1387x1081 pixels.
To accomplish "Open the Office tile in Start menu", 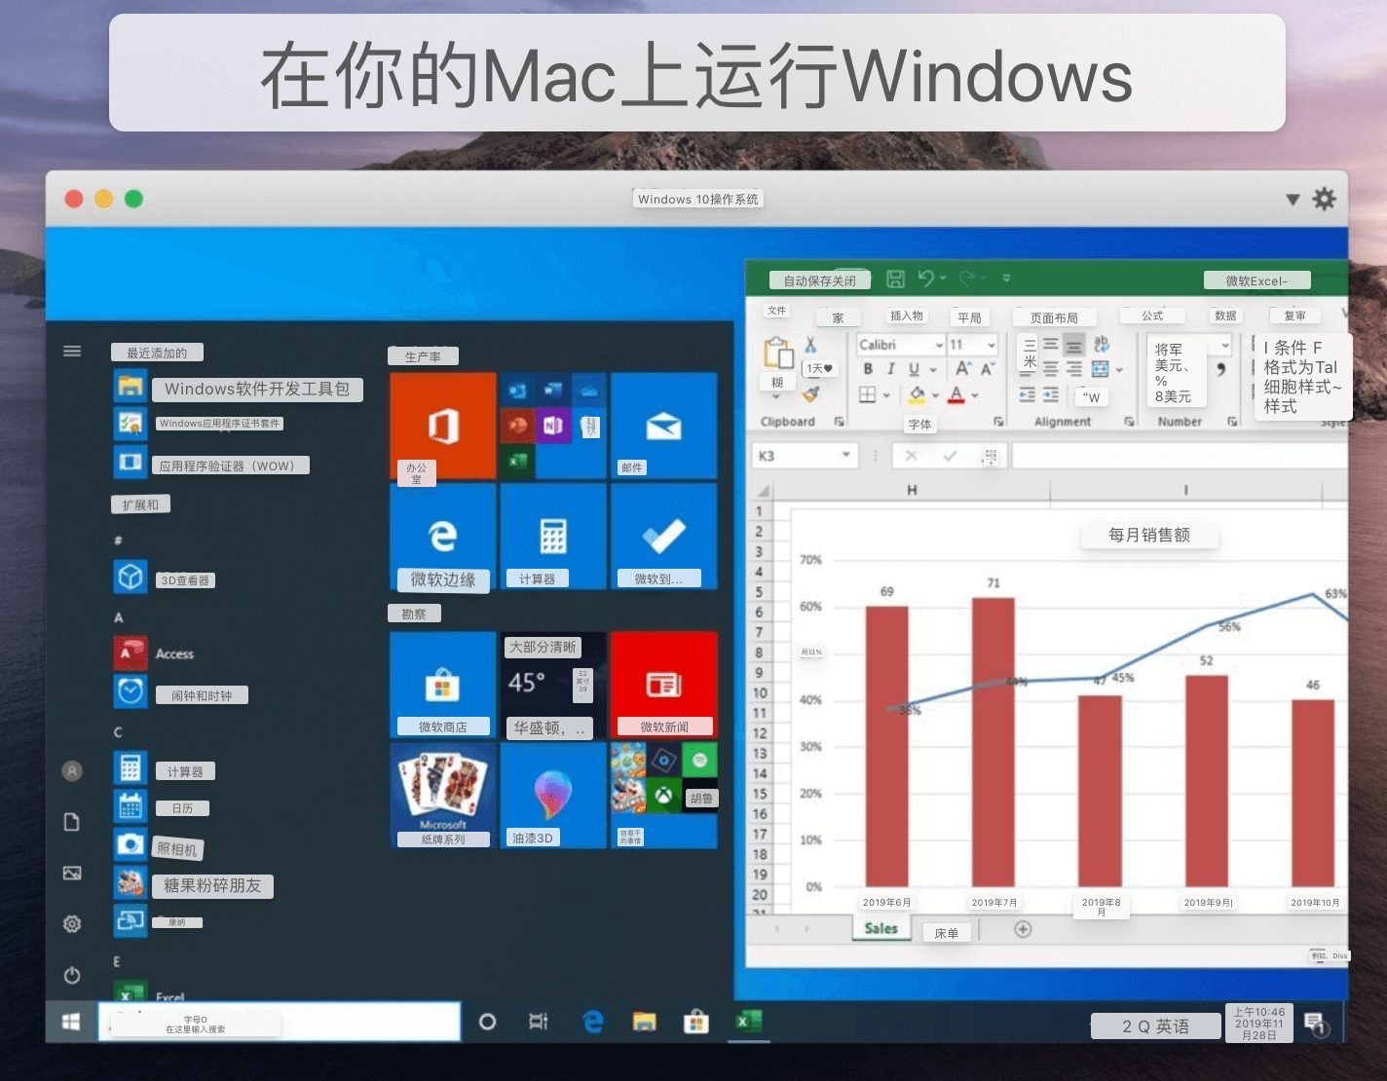I will tap(443, 426).
